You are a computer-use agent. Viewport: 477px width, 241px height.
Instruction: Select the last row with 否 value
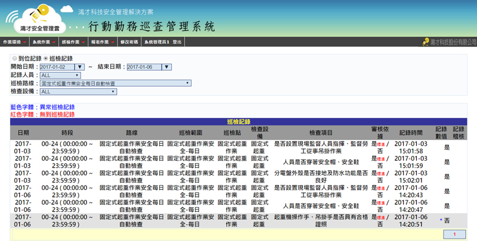[x=238, y=220]
